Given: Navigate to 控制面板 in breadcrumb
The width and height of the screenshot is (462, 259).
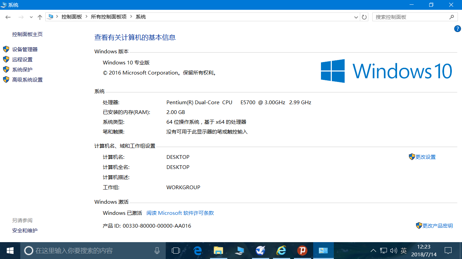Looking at the screenshot, I should (72, 17).
